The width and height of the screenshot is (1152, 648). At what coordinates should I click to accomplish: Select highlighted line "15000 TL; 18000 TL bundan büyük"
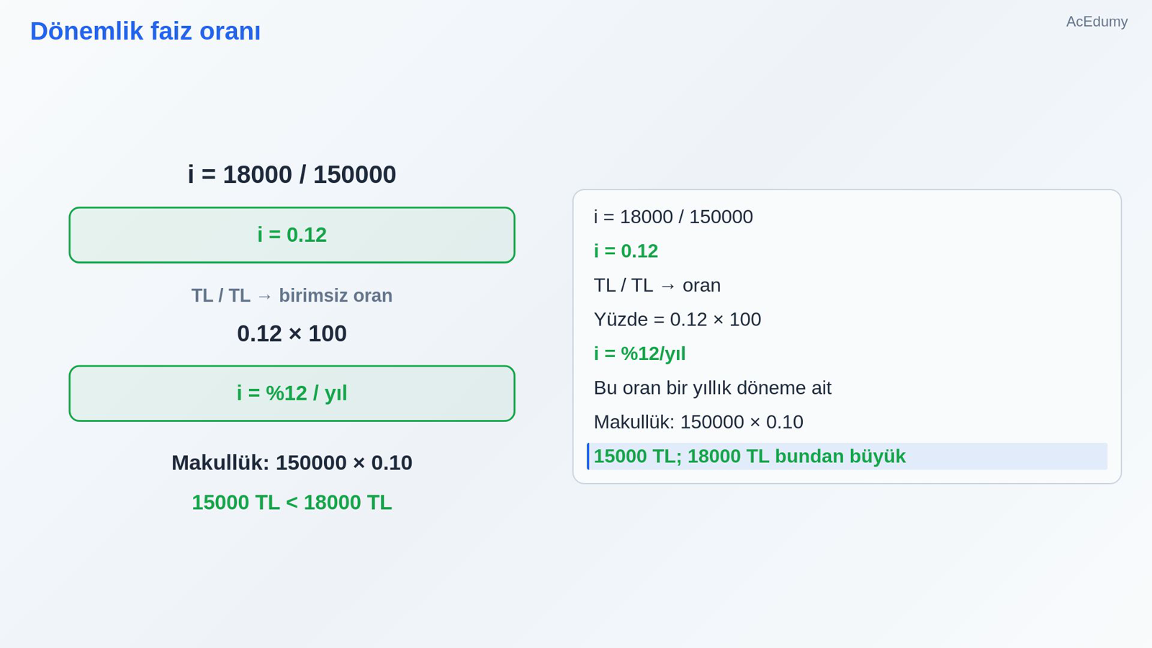pyautogui.click(x=847, y=456)
